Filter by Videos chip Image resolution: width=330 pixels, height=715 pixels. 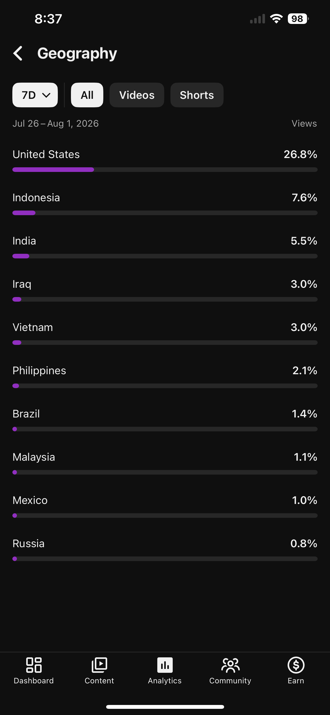[137, 95]
